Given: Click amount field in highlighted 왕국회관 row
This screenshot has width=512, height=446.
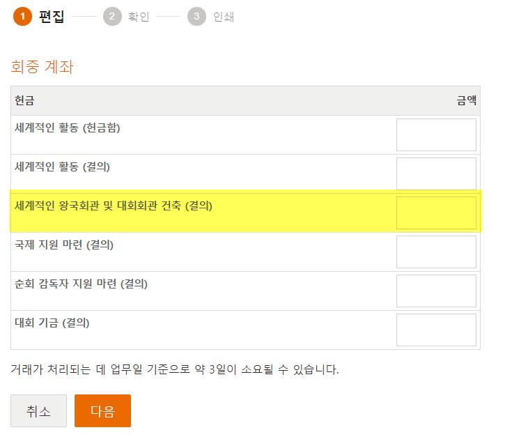Looking at the screenshot, I should 436,213.
